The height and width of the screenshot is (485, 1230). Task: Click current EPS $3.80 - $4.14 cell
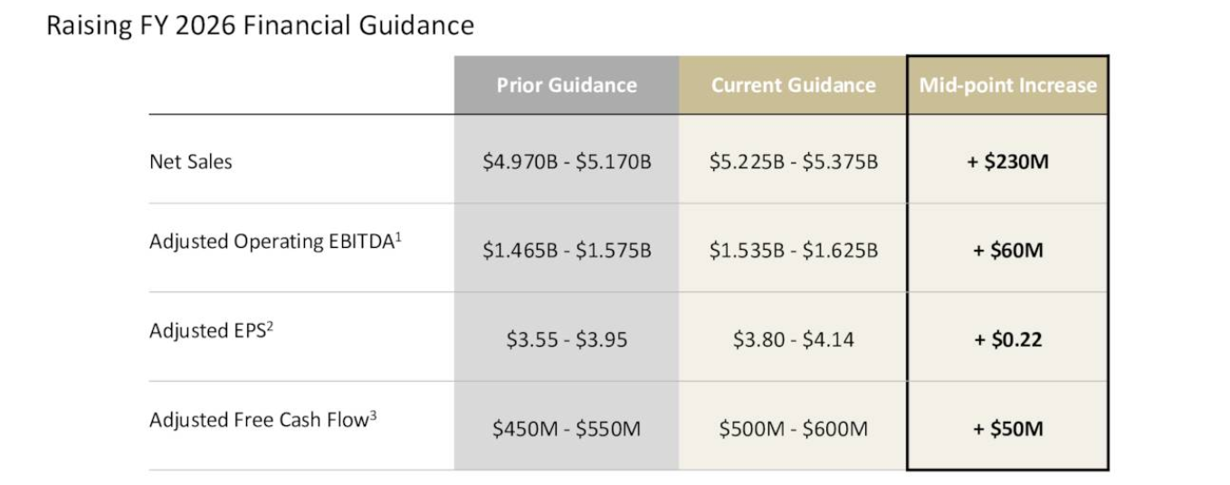pyautogui.click(x=793, y=340)
